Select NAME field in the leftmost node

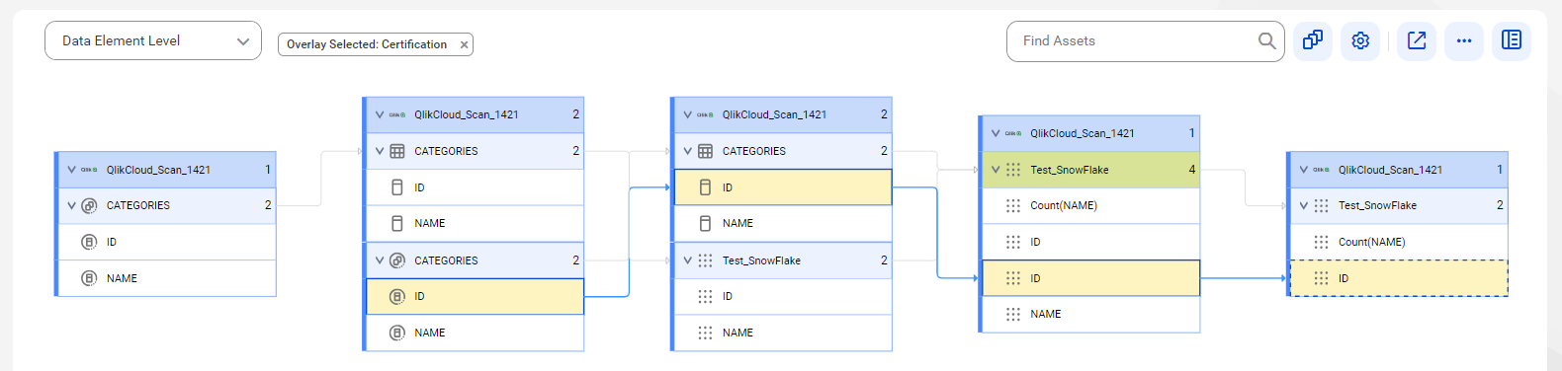(x=166, y=278)
